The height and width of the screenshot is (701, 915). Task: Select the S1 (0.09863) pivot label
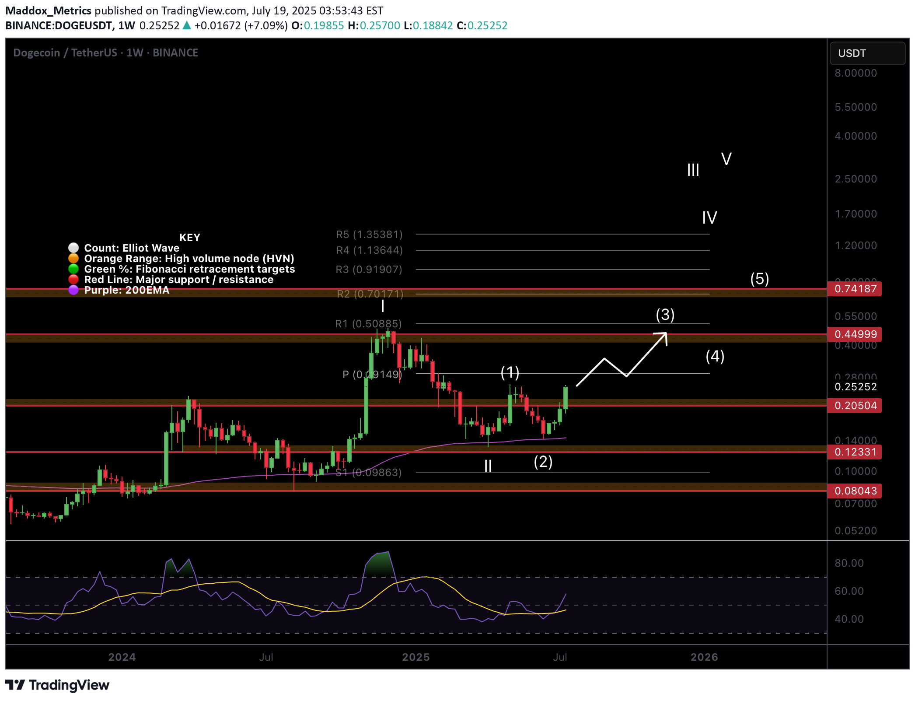368,473
